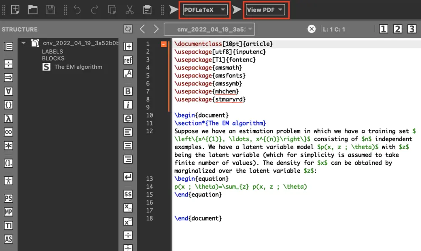
Task: Open Greek letters panel (lambda icon)
Action: pos(8,118)
